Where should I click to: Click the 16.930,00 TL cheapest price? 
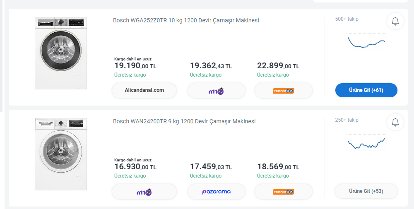coord(135,167)
